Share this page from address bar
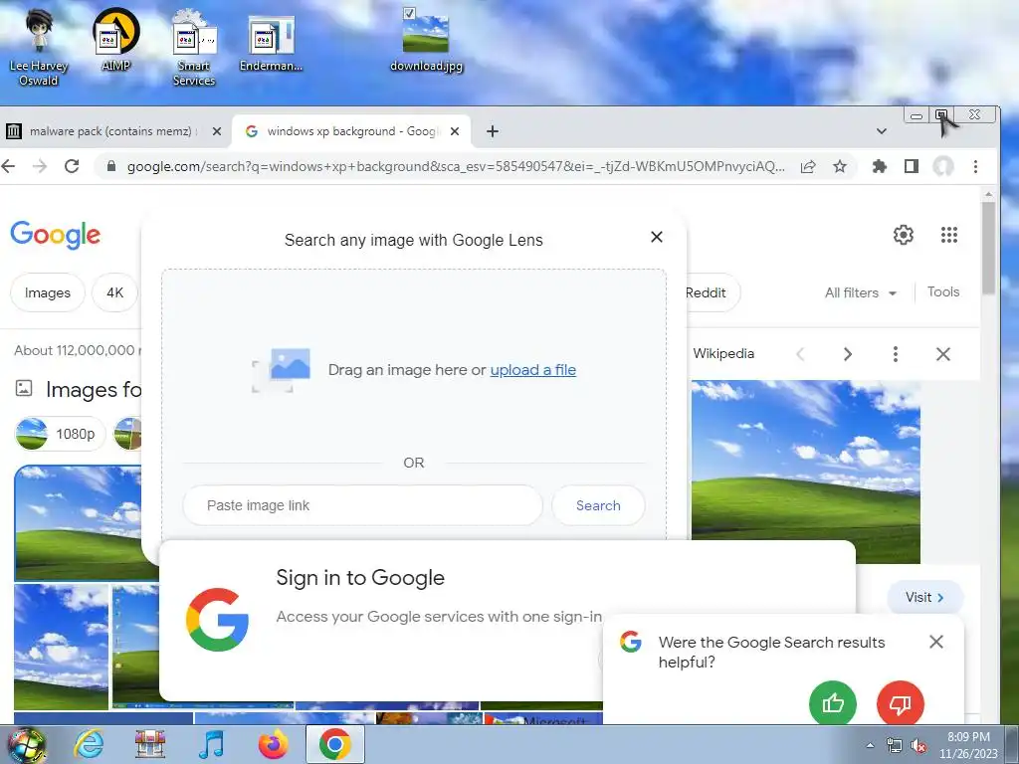 [x=808, y=166]
